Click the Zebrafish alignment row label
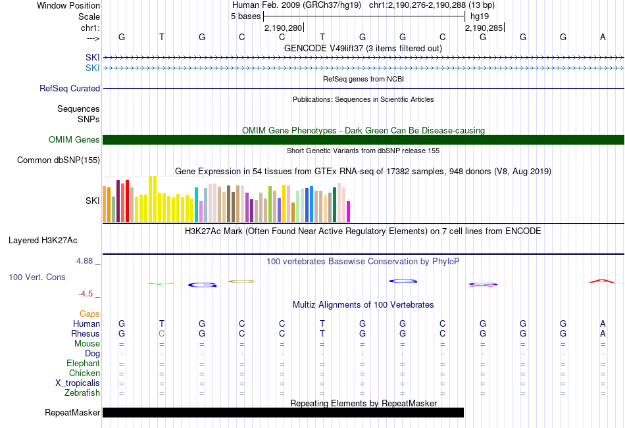The width and height of the screenshot is (625, 428). pos(82,393)
